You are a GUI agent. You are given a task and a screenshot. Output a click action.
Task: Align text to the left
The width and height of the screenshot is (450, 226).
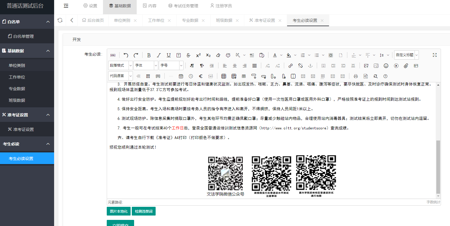pyautogui.click(x=225, y=66)
